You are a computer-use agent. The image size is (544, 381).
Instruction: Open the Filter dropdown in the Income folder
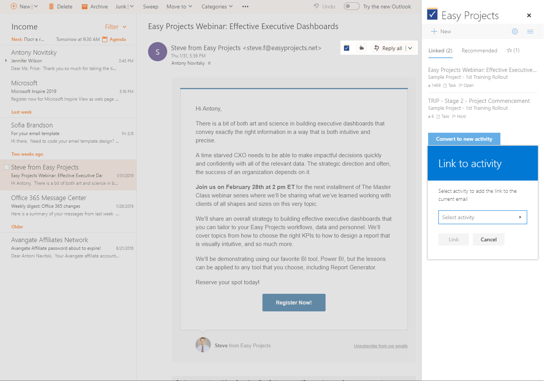[x=116, y=27]
